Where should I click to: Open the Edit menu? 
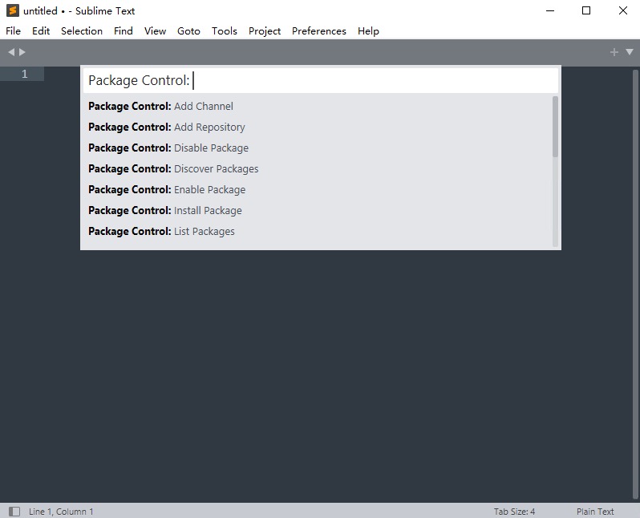click(x=41, y=31)
